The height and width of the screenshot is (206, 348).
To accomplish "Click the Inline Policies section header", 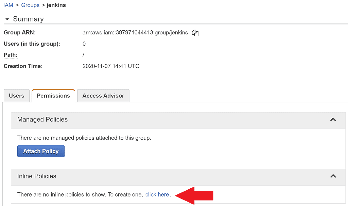I will pos(37,176).
